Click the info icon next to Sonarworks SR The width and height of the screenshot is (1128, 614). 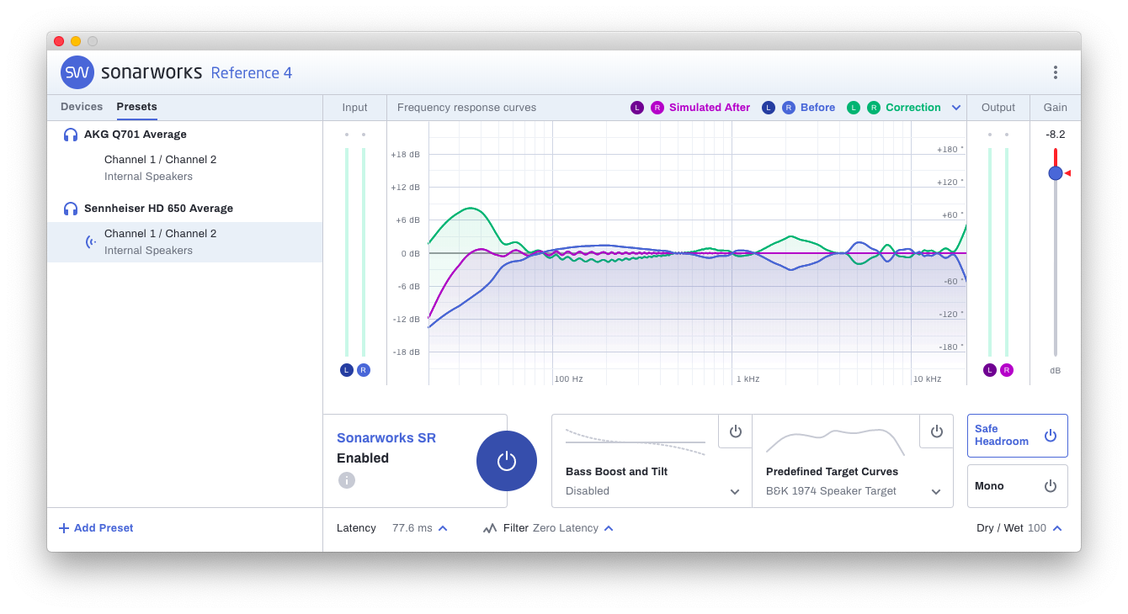(346, 480)
